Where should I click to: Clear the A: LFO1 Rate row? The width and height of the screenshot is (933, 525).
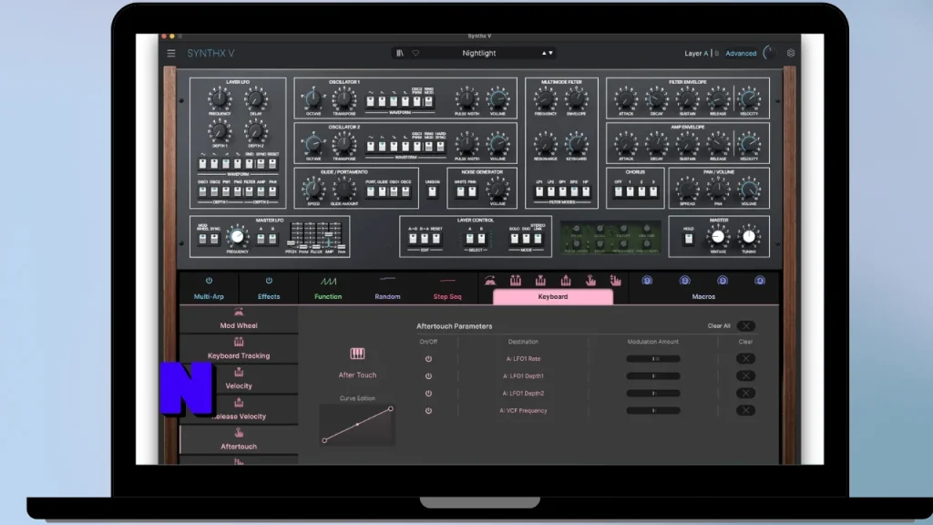tap(745, 358)
